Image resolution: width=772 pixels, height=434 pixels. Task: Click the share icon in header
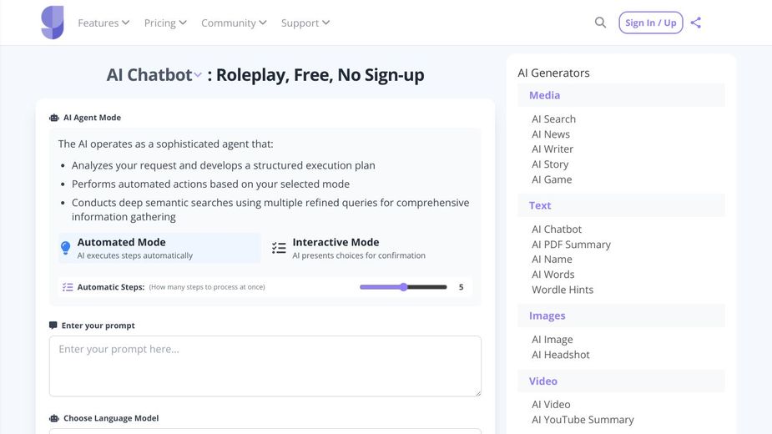coord(696,23)
